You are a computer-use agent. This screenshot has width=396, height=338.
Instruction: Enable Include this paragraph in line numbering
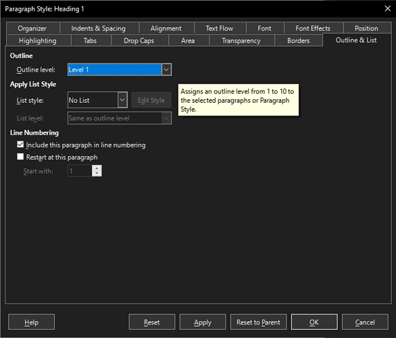click(x=20, y=145)
